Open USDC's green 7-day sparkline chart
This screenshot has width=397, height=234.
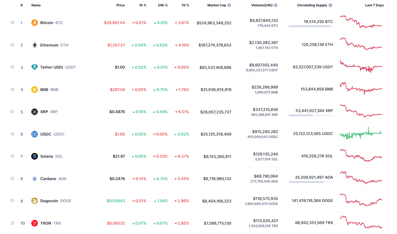[x=361, y=133]
